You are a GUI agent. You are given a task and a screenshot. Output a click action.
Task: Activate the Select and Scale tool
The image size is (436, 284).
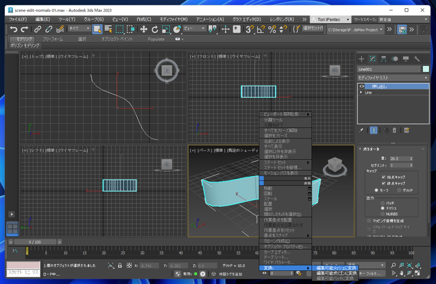pyautogui.click(x=166, y=29)
